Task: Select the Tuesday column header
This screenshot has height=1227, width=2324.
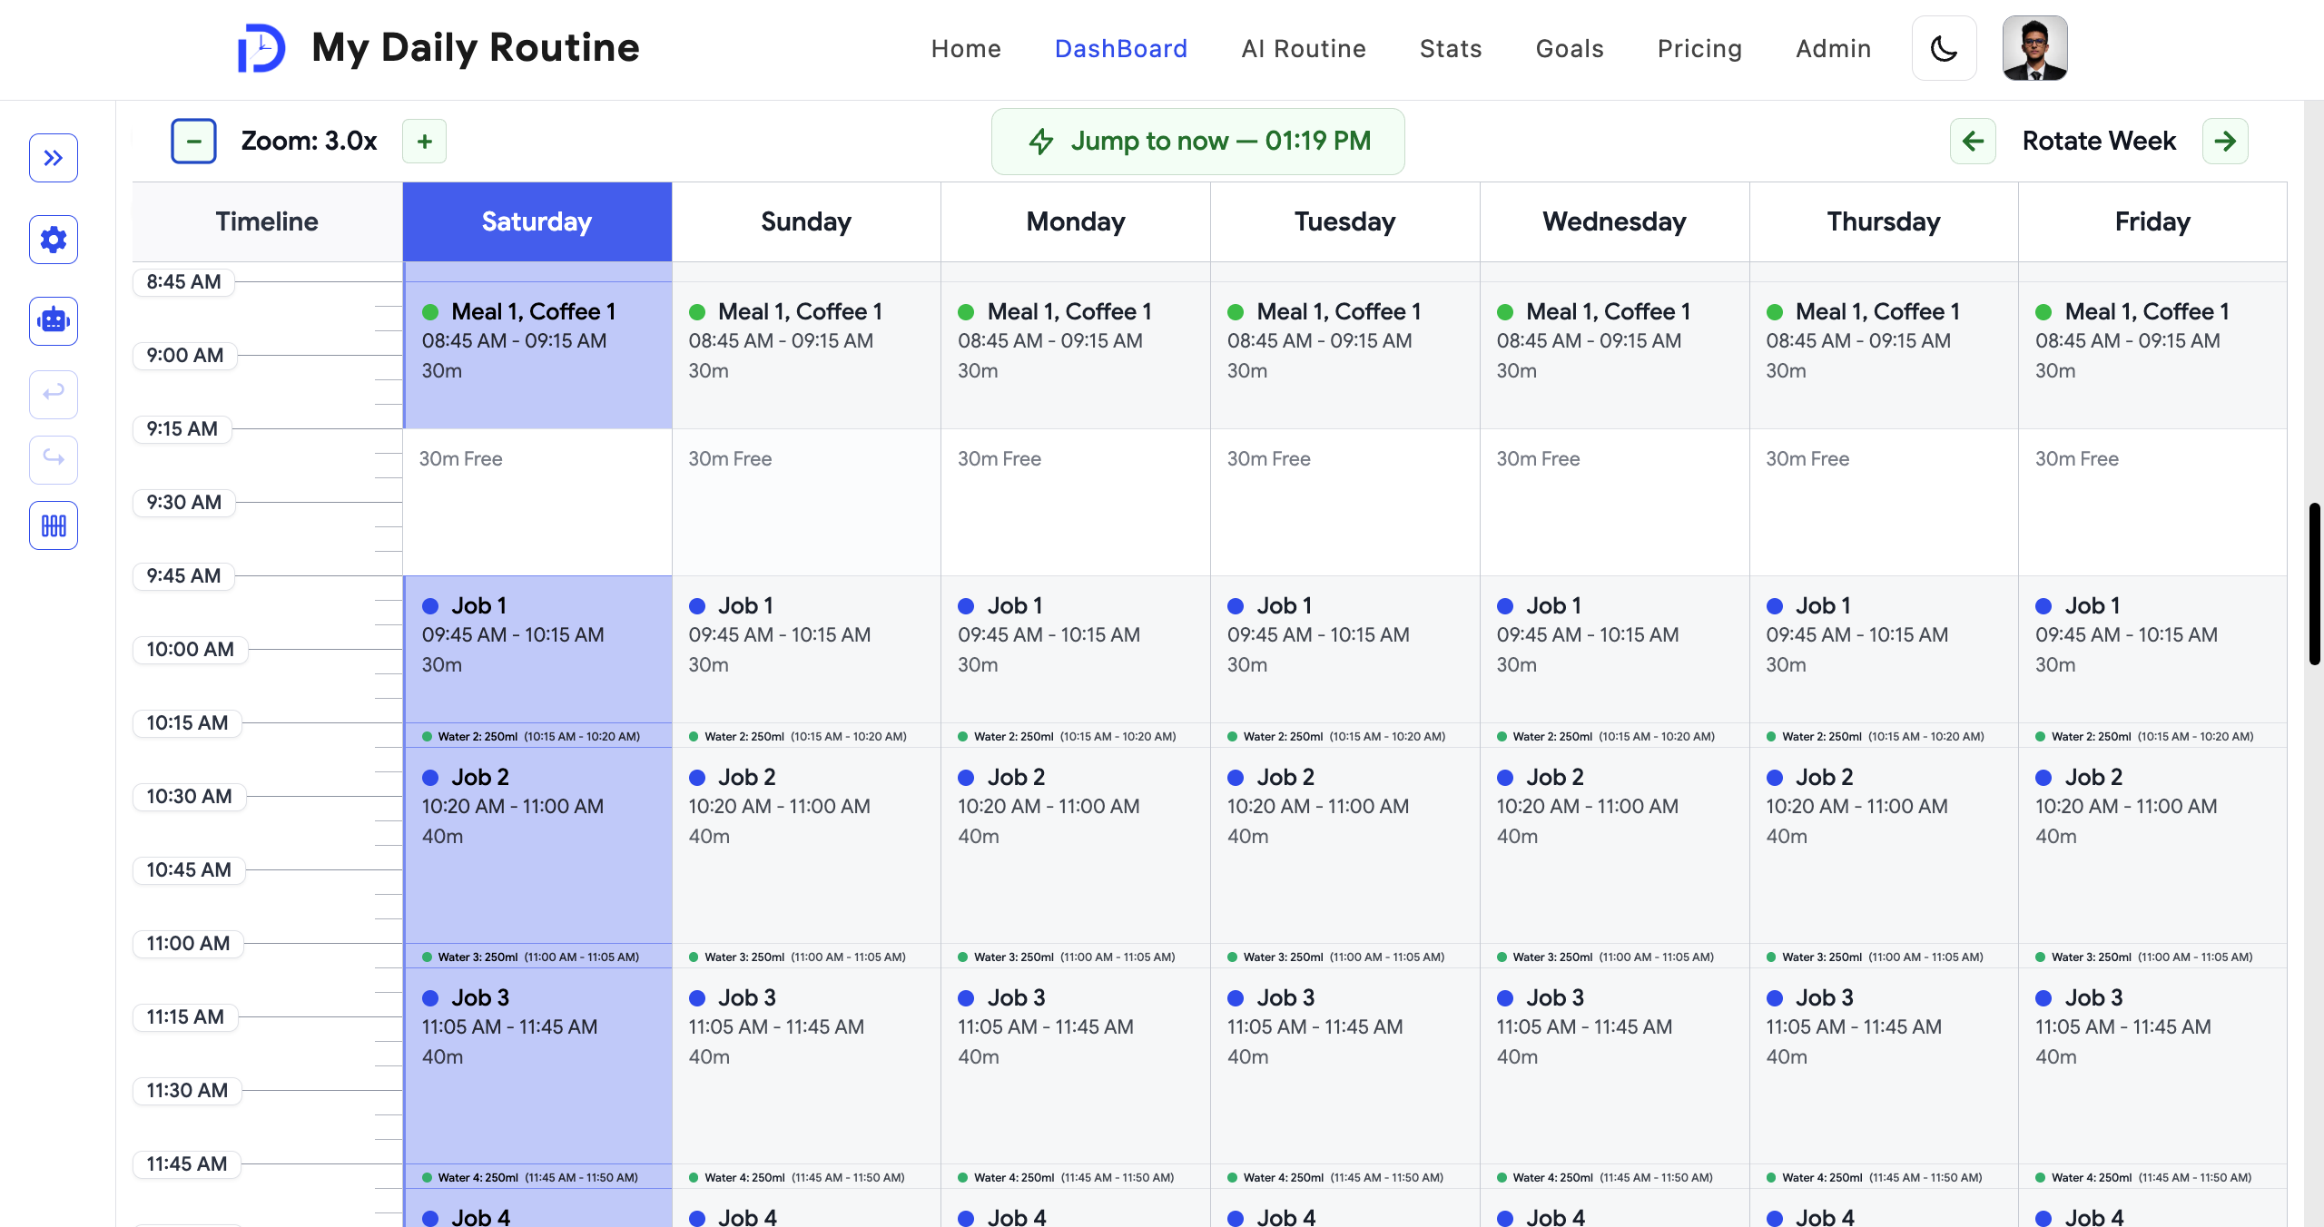Action: point(1345,221)
